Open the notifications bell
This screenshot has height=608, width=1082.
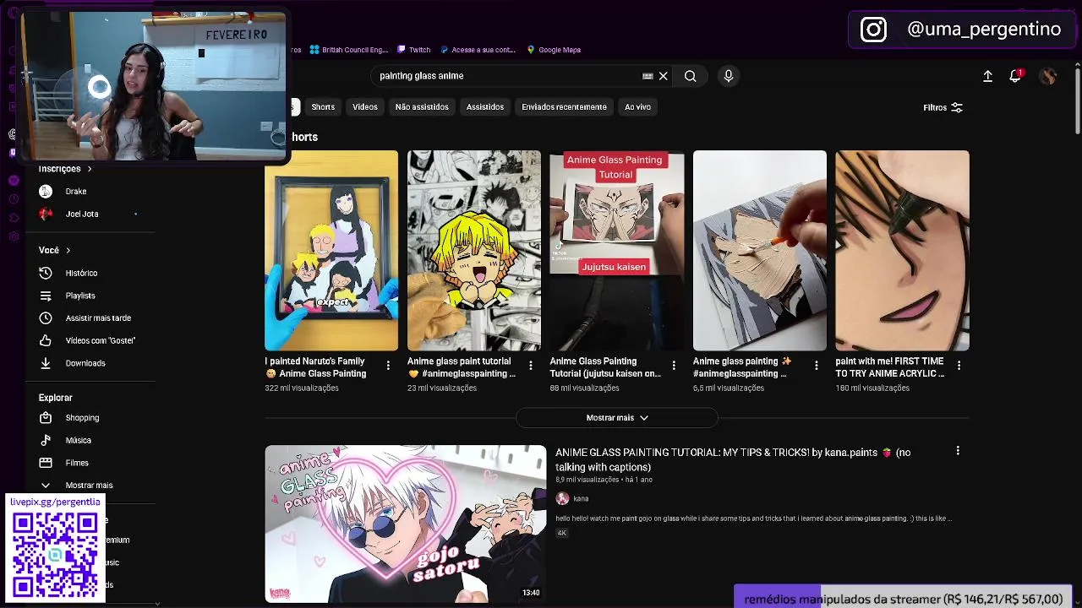pos(1015,76)
